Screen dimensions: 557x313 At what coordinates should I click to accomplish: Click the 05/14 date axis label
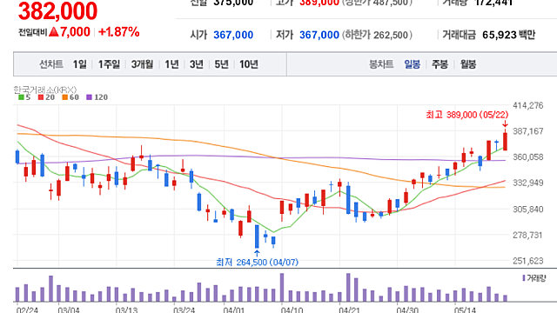point(465,310)
